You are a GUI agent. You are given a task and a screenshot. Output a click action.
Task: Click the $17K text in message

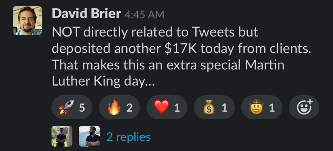coord(181,49)
